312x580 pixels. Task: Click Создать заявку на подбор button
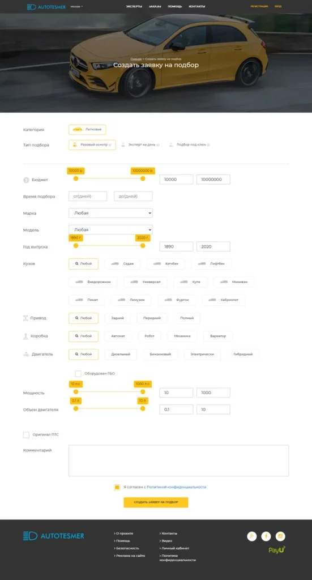point(156,502)
